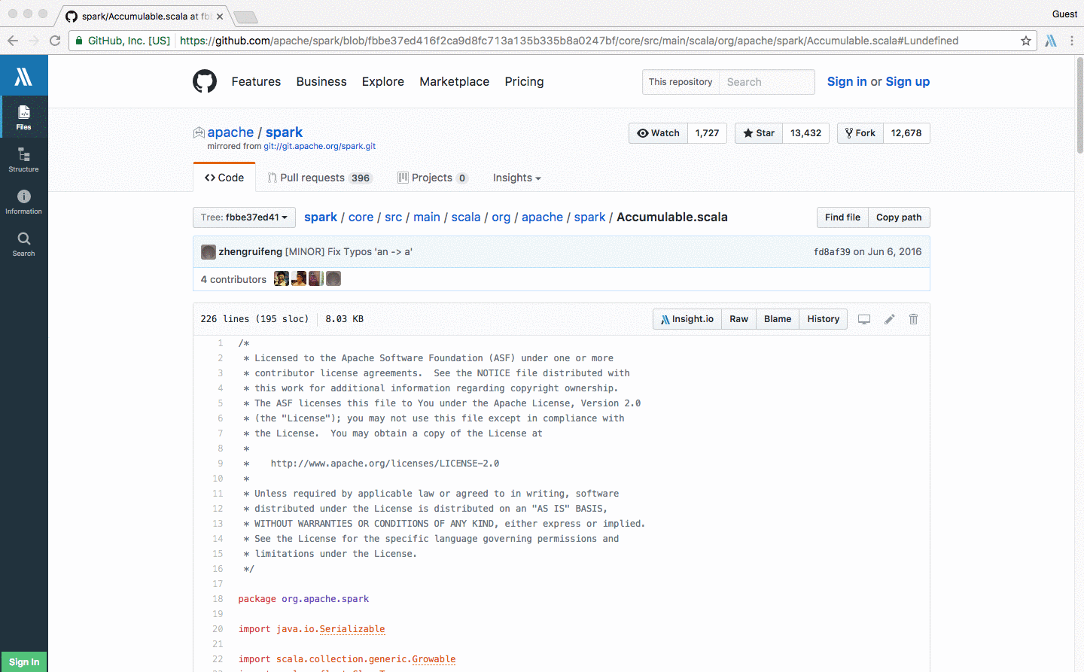Open the Structure panel in sidebar
Screen dimensions: 1084x672
[x=24, y=159]
